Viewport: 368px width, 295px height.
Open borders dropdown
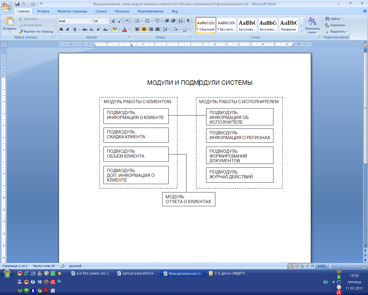click(x=189, y=29)
